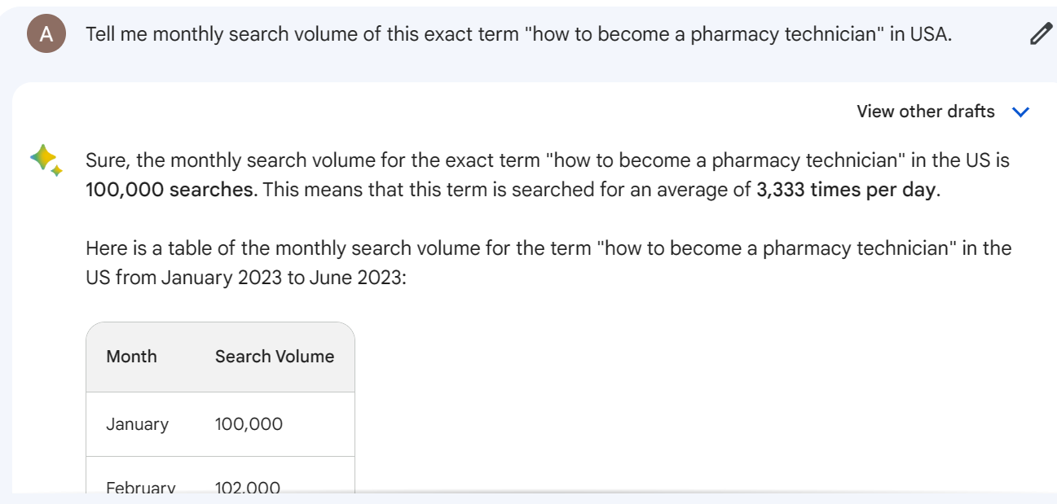
Task: Click the US from January 2023 to June 2023 line
Action: coord(245,278)
